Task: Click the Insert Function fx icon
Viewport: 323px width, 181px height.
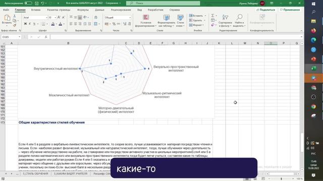Action: (x=46, y=37)
